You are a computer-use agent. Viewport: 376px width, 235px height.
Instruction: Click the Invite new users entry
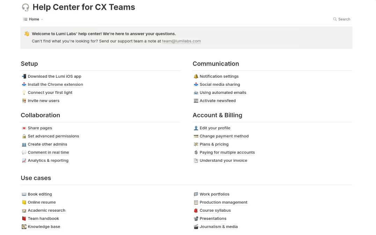[x=44, y=101]
